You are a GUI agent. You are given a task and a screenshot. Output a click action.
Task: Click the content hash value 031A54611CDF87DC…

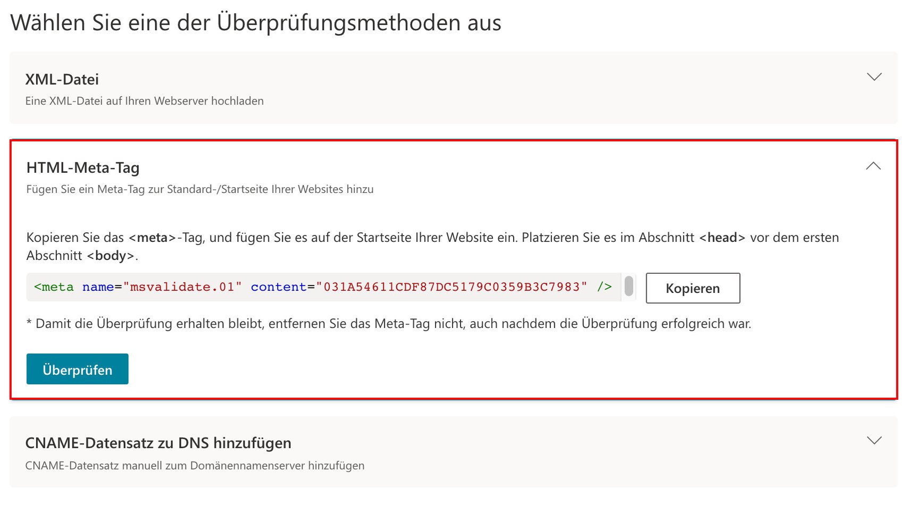click(451, 287)
